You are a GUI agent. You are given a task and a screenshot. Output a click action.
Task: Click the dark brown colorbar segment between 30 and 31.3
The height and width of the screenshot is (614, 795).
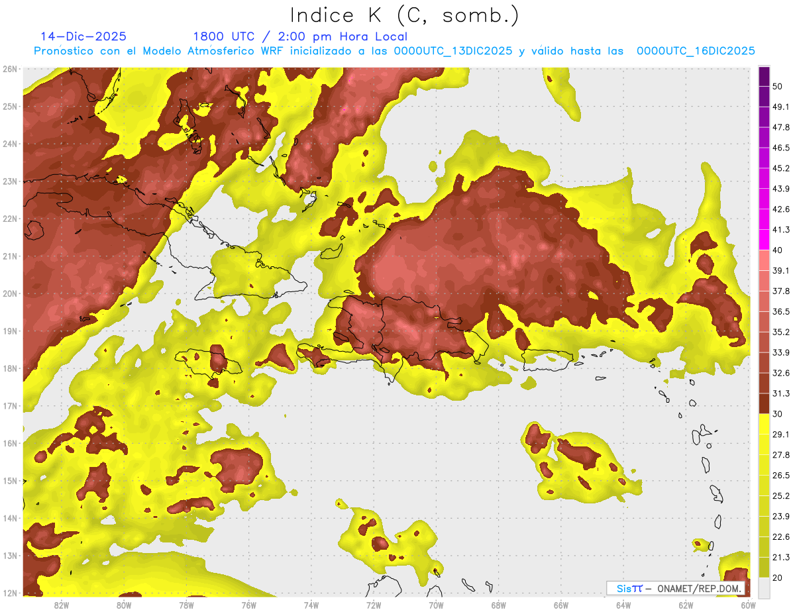[x=764, y=404]
